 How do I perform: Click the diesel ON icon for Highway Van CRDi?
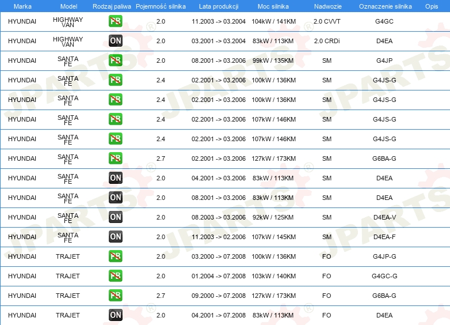(x=115, y=41)
